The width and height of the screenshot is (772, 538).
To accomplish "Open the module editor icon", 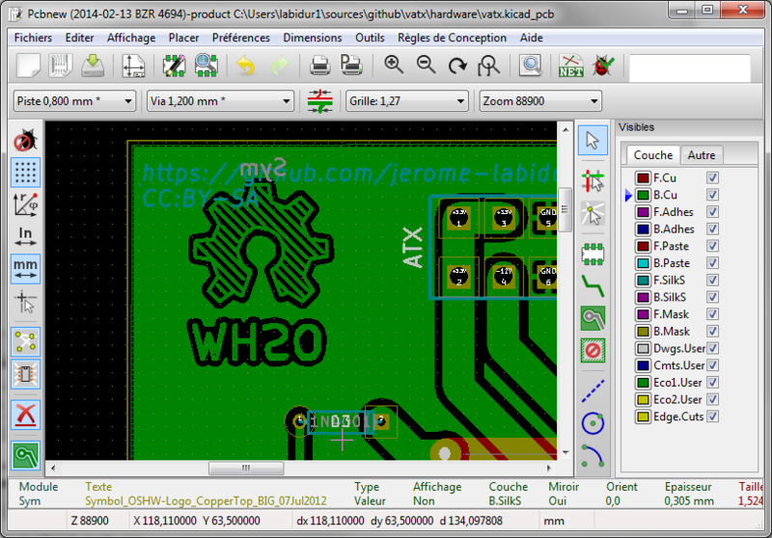I will [x=174, y=66].
